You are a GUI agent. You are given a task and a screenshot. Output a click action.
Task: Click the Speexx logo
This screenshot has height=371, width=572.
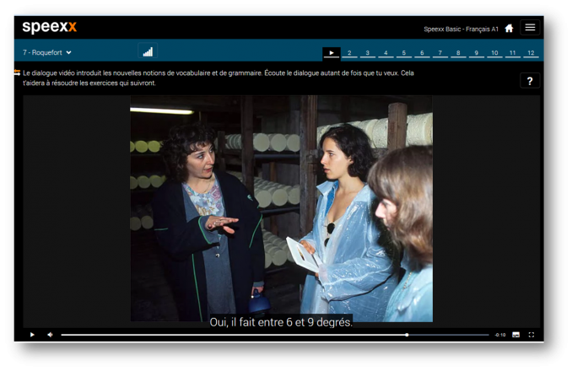click(49, 27)
